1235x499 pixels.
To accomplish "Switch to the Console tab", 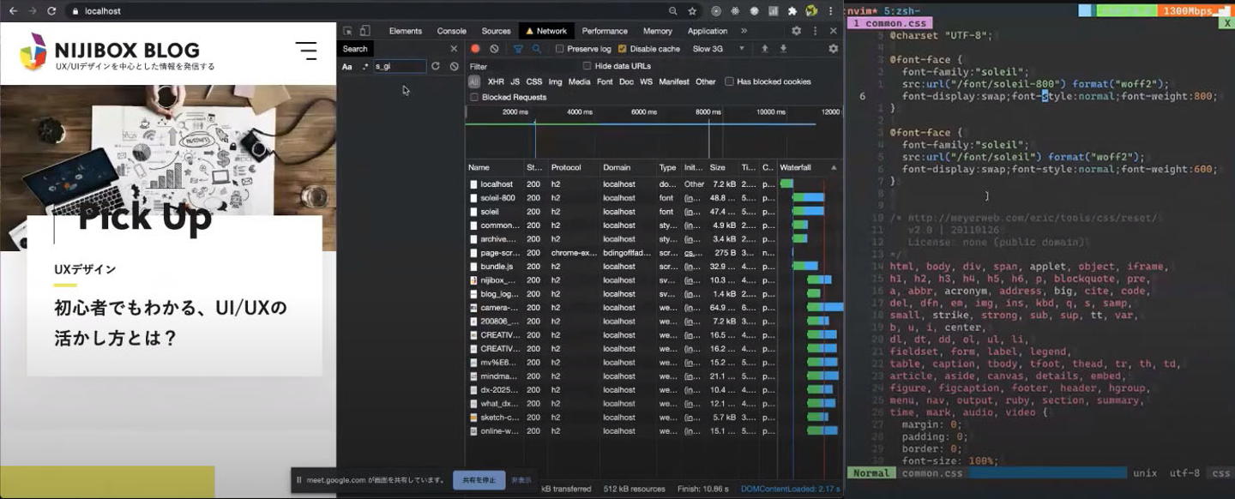I will tap(451, 31).
